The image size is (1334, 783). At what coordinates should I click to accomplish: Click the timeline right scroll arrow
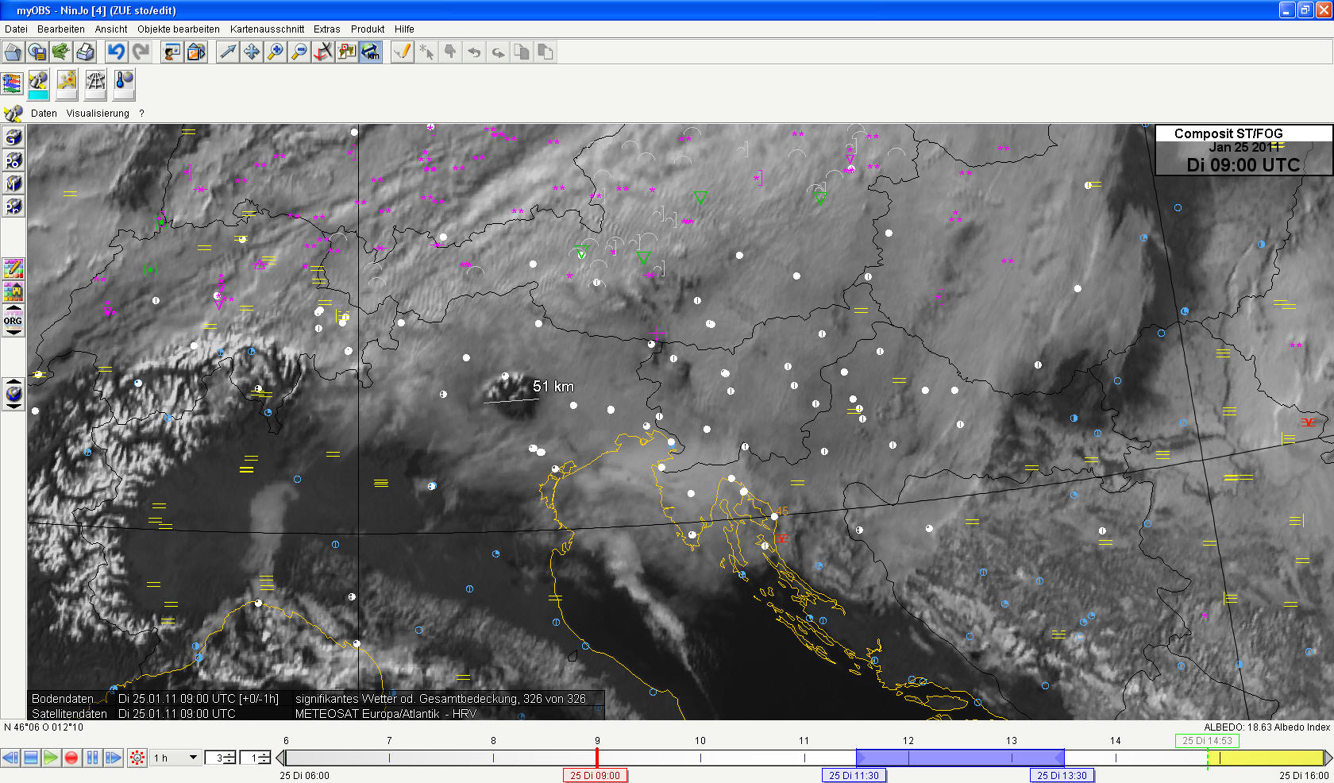click(1328, 758)
